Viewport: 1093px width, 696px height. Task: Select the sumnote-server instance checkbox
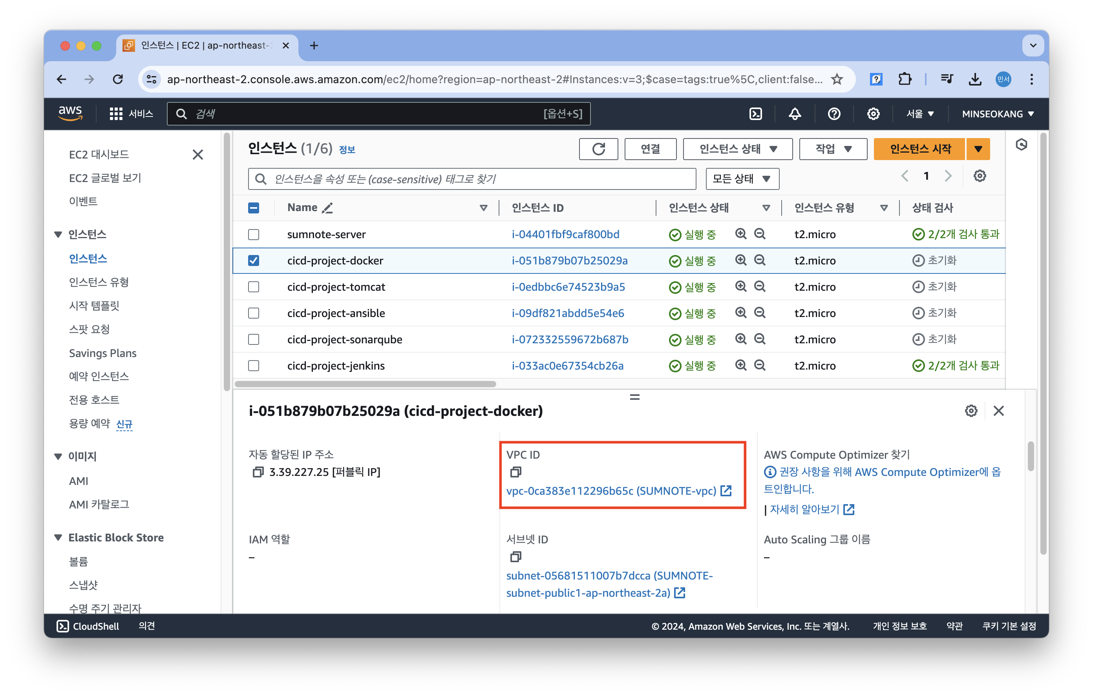click(254, 235)
